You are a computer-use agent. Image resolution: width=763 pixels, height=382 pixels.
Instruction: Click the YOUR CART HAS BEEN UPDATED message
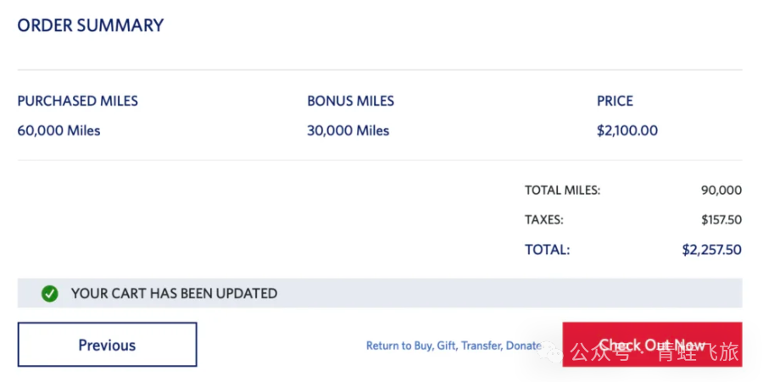(x=174, y=294)
